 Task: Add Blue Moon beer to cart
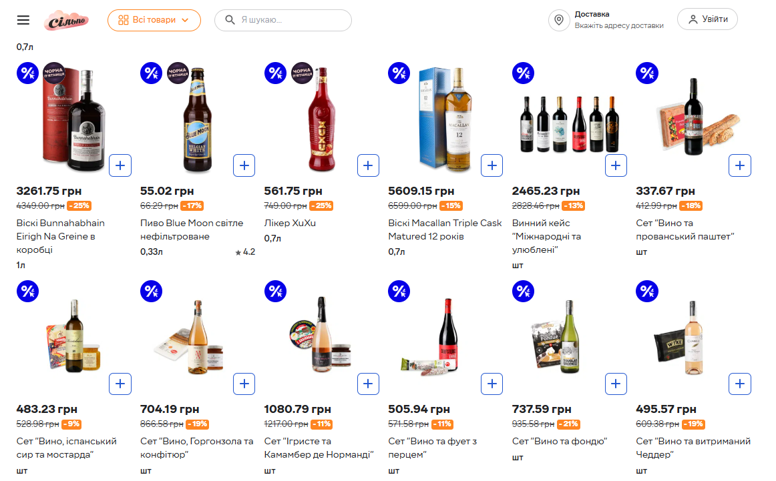(x=244, y=165)
